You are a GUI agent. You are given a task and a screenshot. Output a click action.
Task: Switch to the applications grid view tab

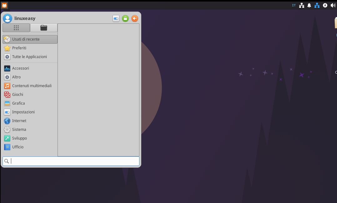pyautogui.click(x=16, y=28)
